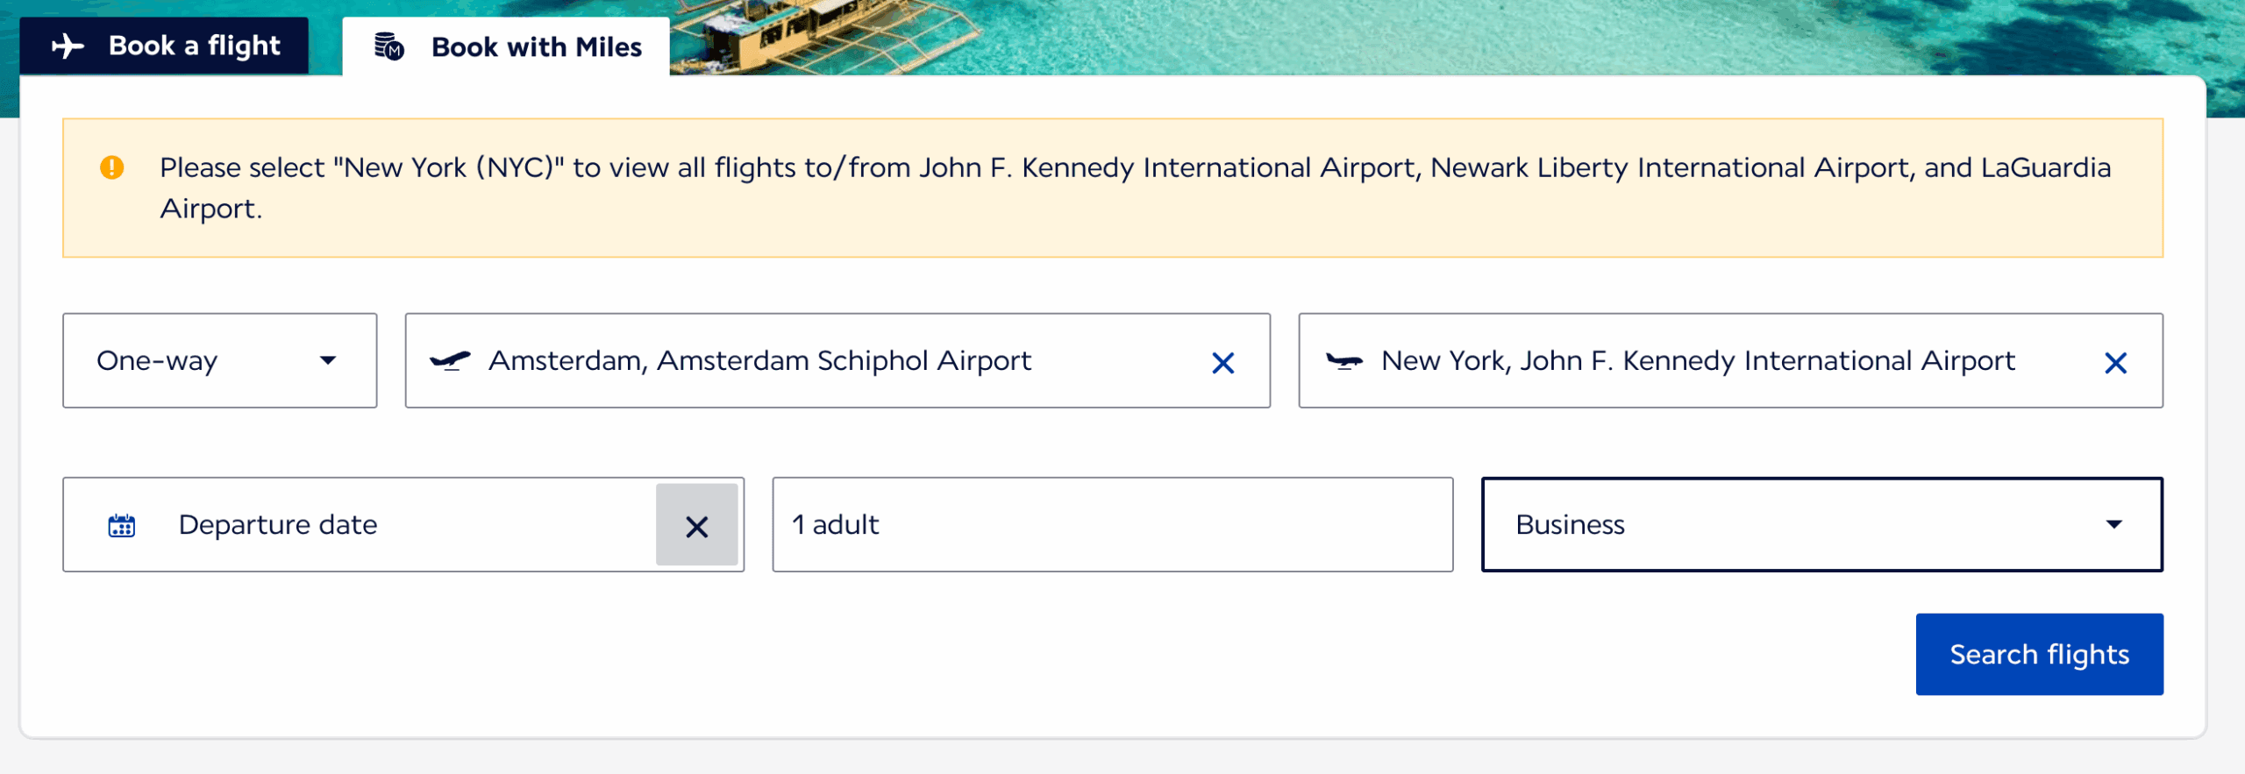Viewport: 2245px width, 774px height.
Task: Clear the Amsterdam origin airport field
Action: tap(1222, 362)
